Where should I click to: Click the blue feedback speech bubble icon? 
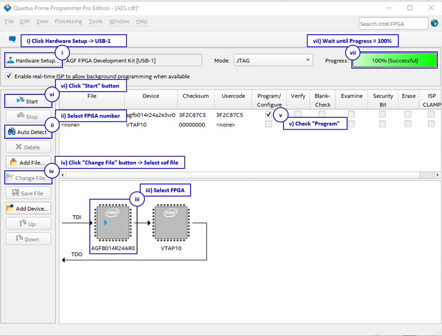(12, 39)
